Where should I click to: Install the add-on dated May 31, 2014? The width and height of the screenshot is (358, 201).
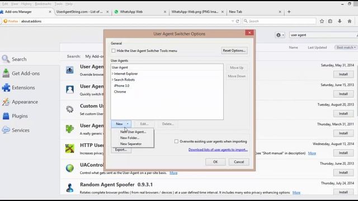343,74
